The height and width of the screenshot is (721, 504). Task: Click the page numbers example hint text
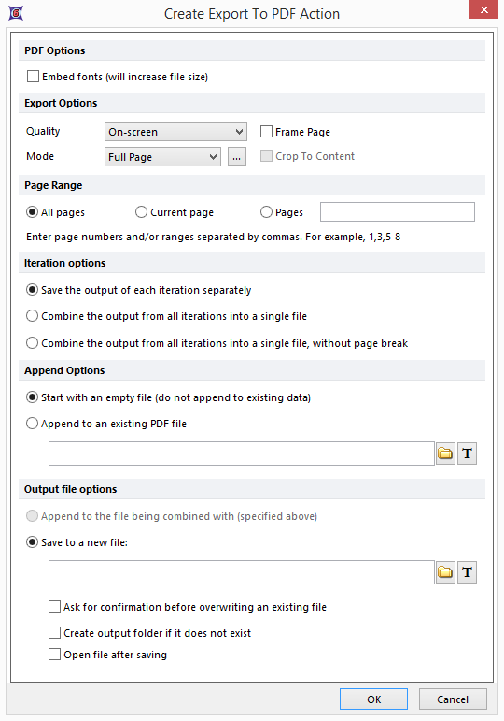pyautogui.click(x=214, y=237)
